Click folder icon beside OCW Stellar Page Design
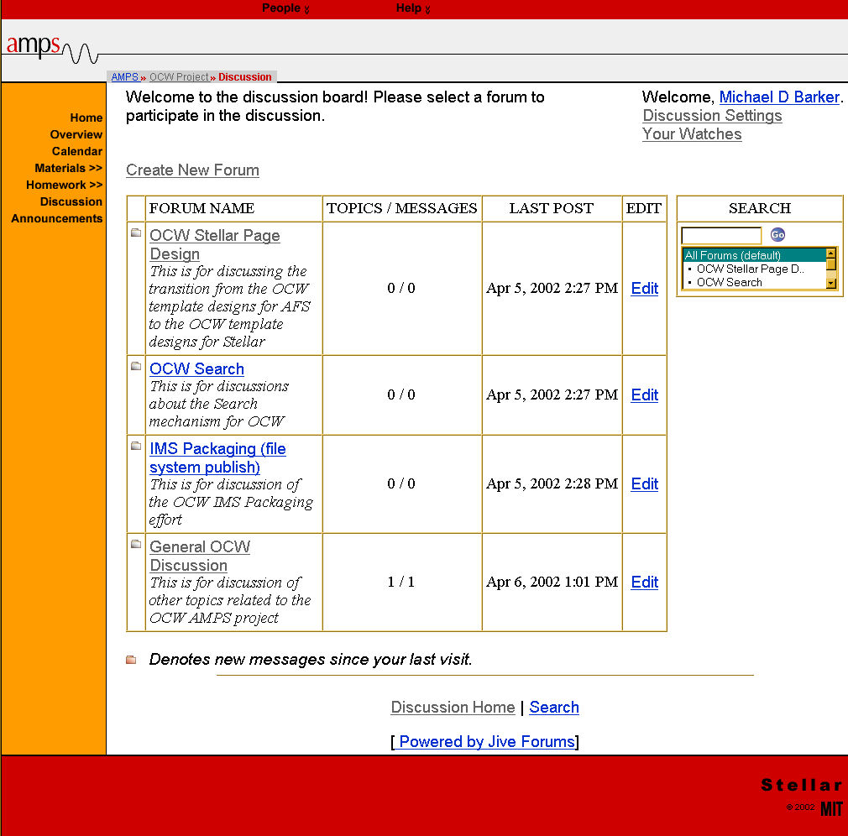848x836 pixels. pos(136,233)
